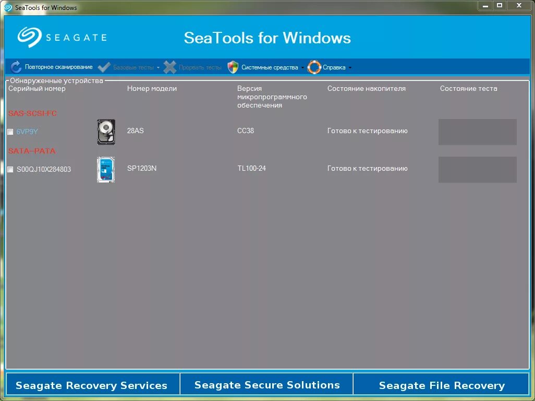This screenshot has height=401, width=535.
Task: Click the Системные средства shield icon
Action: pos(233,67)
